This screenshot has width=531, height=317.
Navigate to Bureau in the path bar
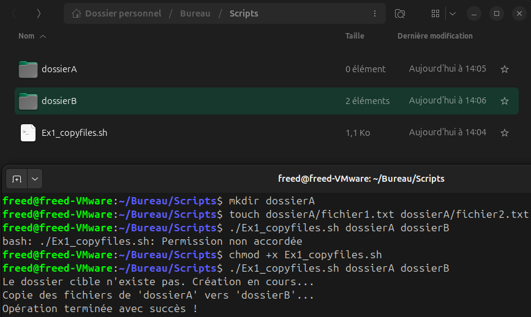(195, 13)
